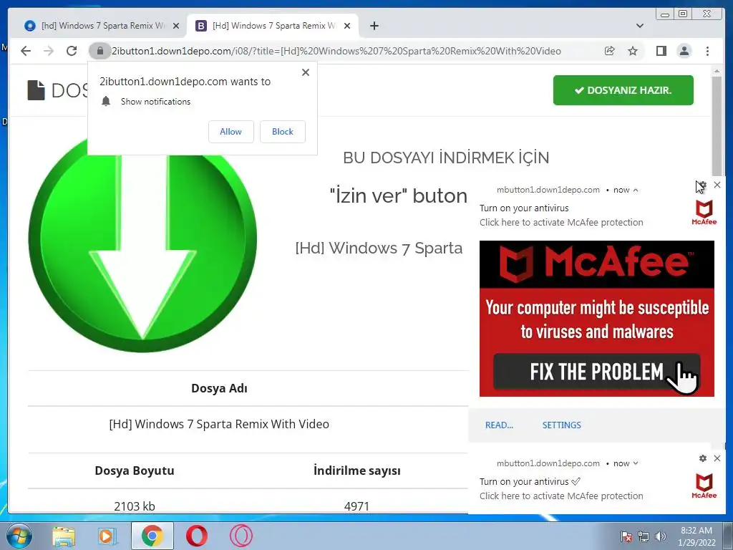Click the Chrome taskbar icon
The image size is (733, 550).
click(152, 536)
